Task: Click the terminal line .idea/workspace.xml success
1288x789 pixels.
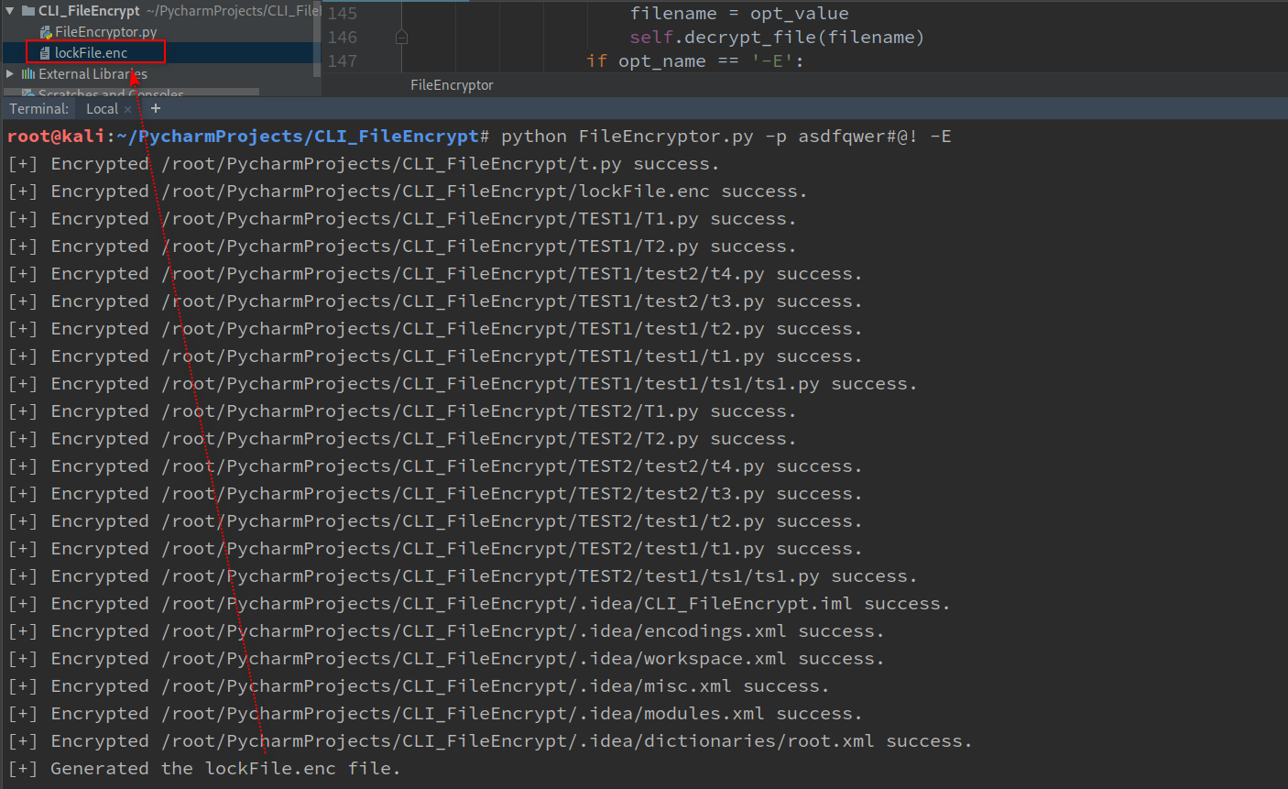Action: [x=446, y=659]
